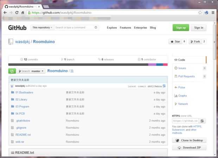The image size is (218, 158).
Task: Open the Network section
Action: pos(181,104)
